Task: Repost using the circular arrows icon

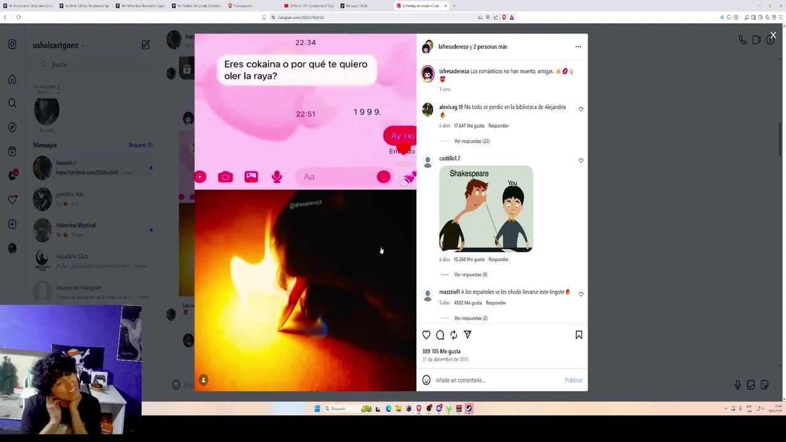Action: pyautogui.click(x=454, y=335)
